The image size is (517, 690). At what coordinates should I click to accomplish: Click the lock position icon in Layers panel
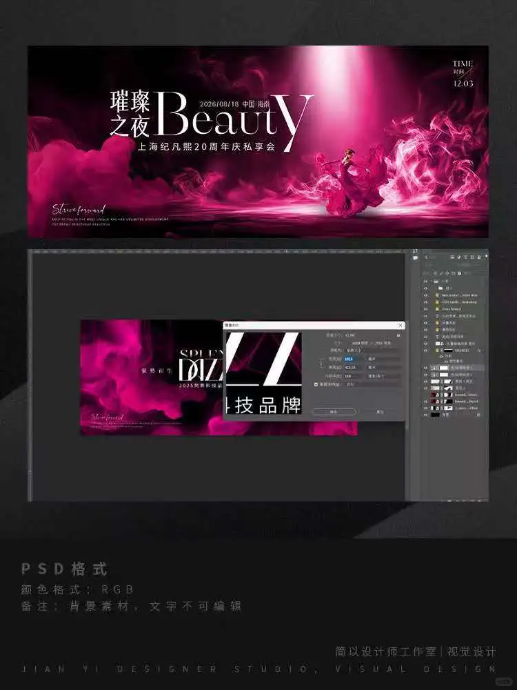pos(447,273)
